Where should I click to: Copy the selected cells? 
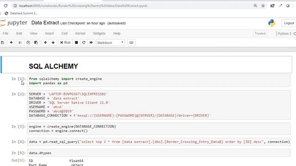28,42
